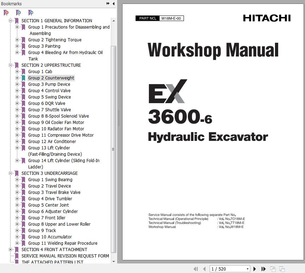Viewport: 305px width, 273px height.
Task: Click the HITACHI logo on the cover page
Action: pos(267,18)
